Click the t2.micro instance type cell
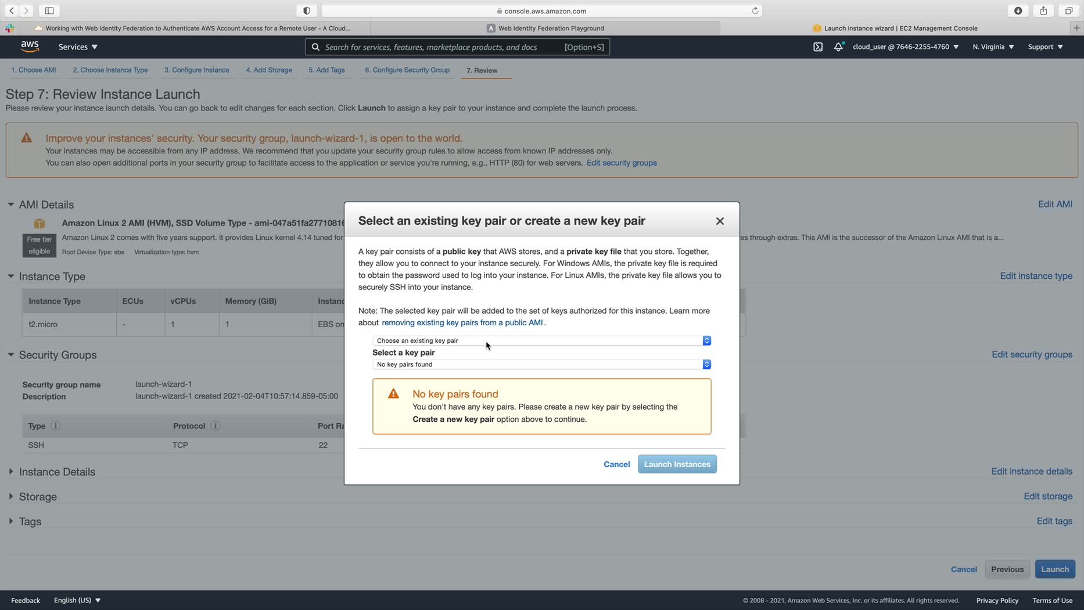This screenshot has height=610, width=1084. point(69,324)
